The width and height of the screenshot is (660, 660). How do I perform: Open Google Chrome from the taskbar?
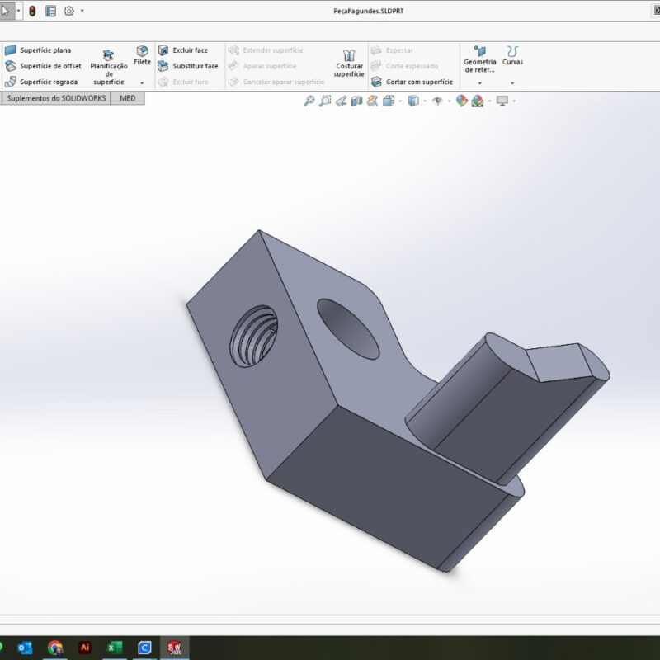pyautogui.click(x=54, y=648)
